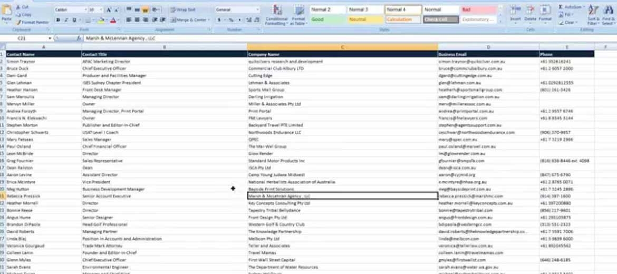Open the Calibri font name dropdown
The height and width of the screenshot is (274, 617).
coord(85,9)
